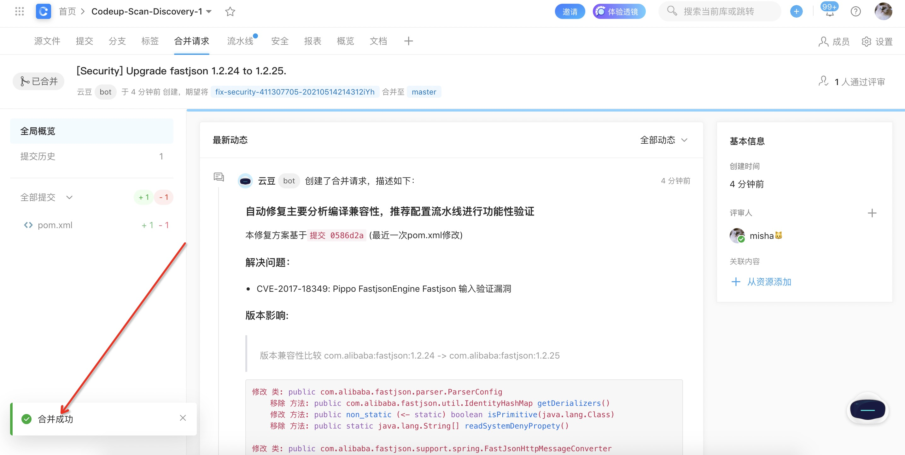Open commit 0586d2a link
This screenshot has height=455, width=905.
[336, 235]
